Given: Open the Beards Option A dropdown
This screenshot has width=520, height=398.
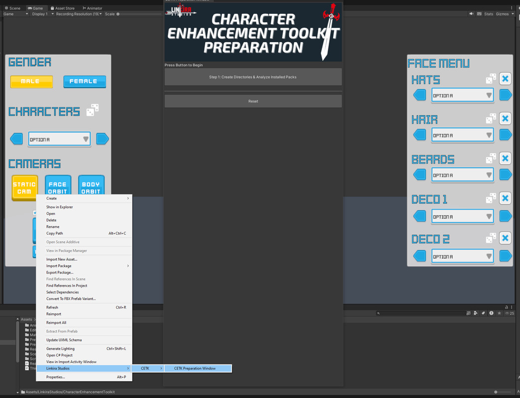Looking at the screenshot, I should (462, 175).
